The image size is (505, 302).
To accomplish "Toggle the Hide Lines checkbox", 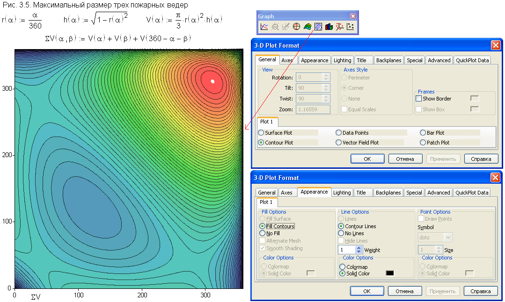I will pyautogui.click(x=341, y=241).
